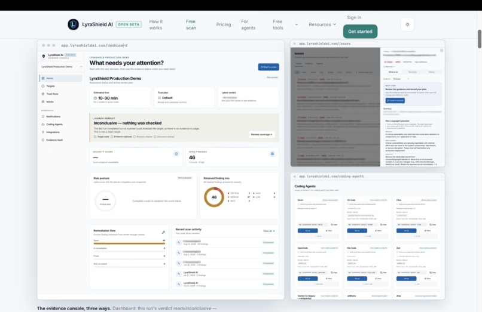This screenshot has height=312, width=482.
Task: Switch to the History tab in issue details
Action: [432, 72]
